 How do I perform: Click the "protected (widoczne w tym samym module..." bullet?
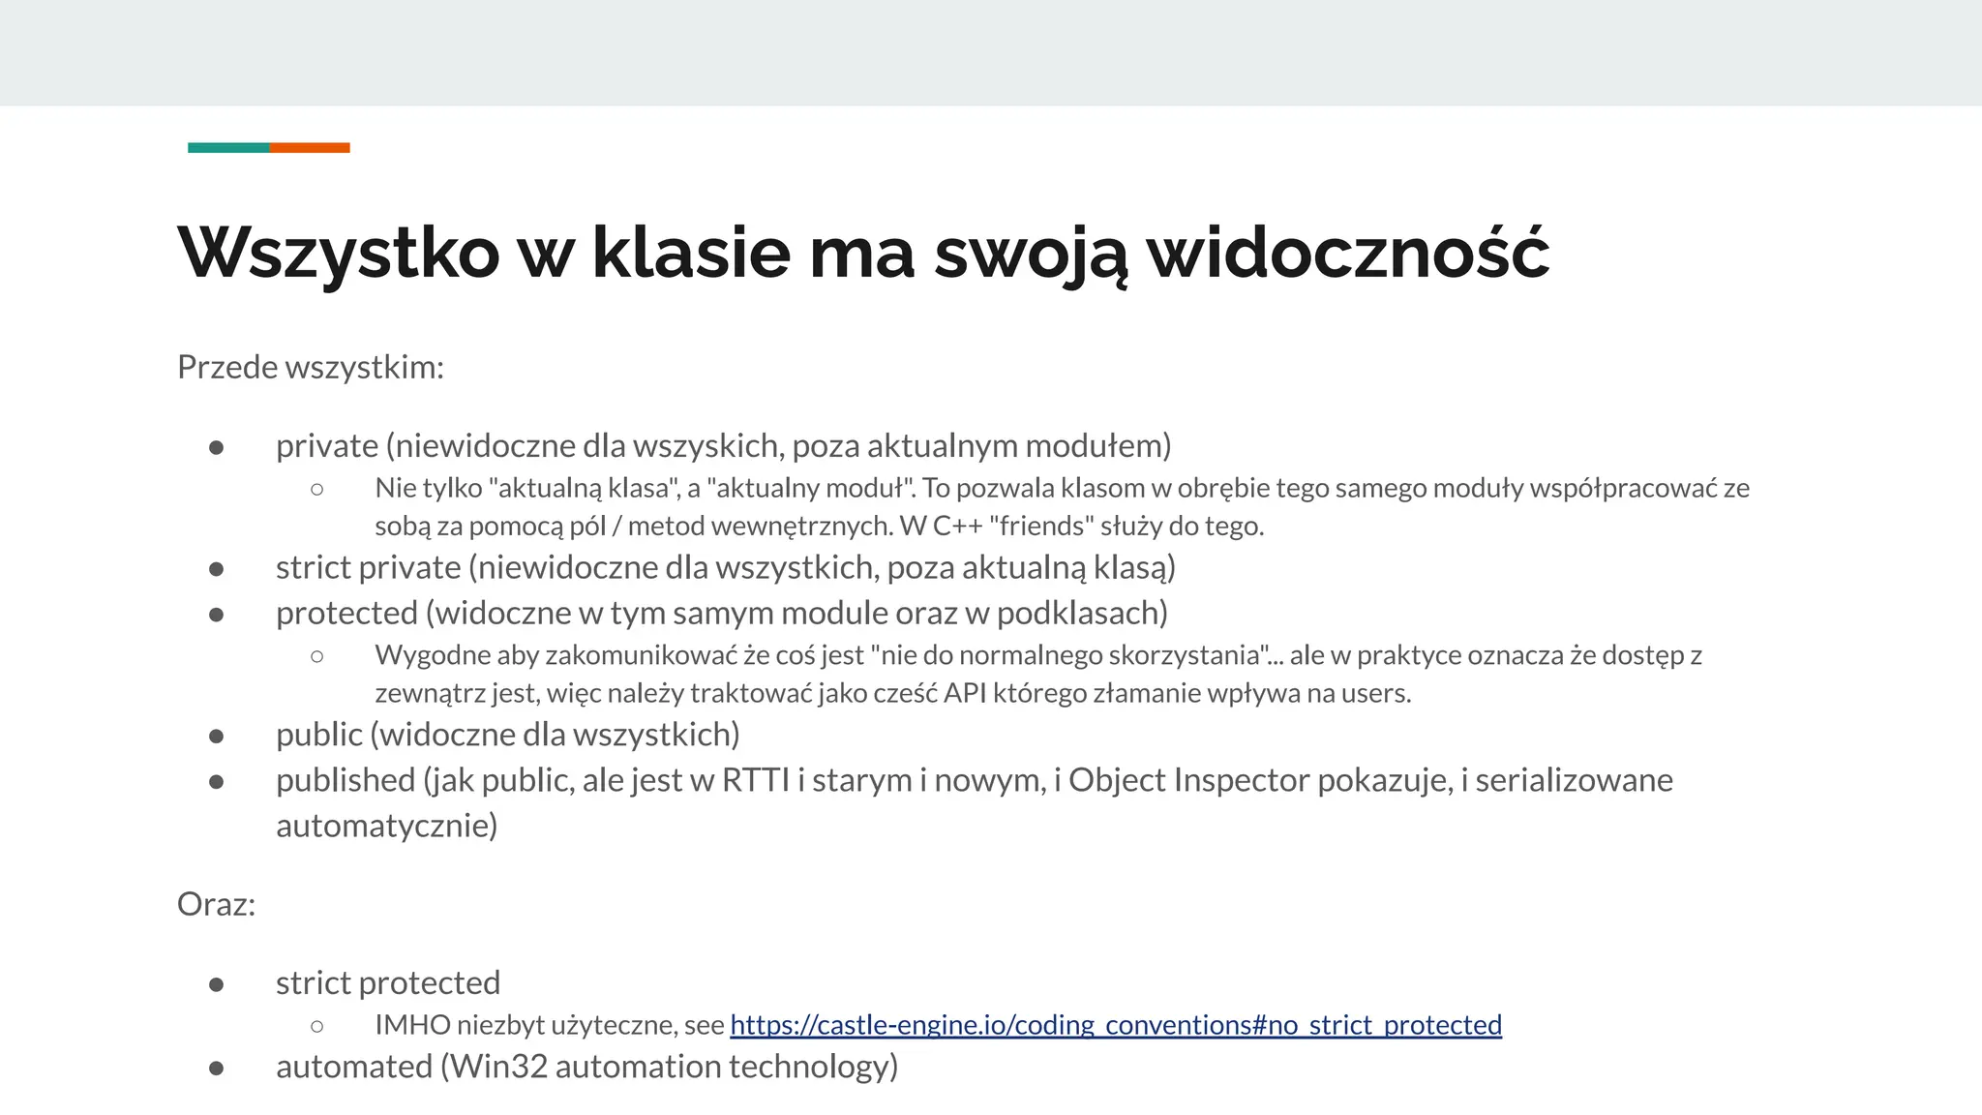(722, 613)
